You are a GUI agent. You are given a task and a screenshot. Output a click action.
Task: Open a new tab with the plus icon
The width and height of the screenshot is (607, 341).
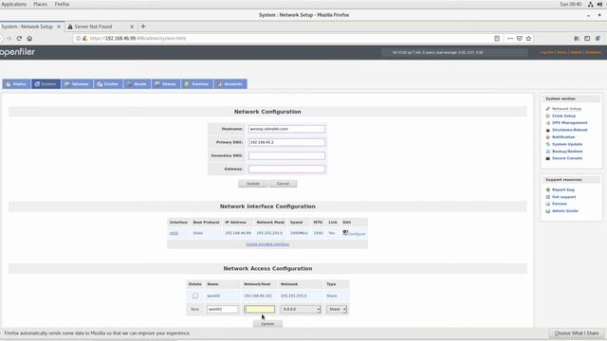click(x=143, y=27)
